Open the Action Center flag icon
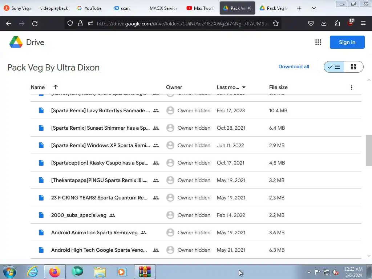Screen dimensions: 372x279 pyautogui.click(x=318, y=272)
